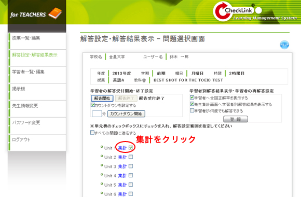Viewport: 301px width, 197px height.
Task: Toggle カウントダウンを設定する checkbox
Action: [x=93, y=105]
